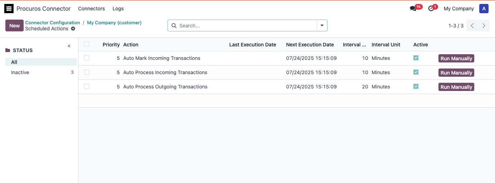This screenshot has width=495, height=183.
Task: Open the Procuros app menu icon
Action: tap(9, 9)
